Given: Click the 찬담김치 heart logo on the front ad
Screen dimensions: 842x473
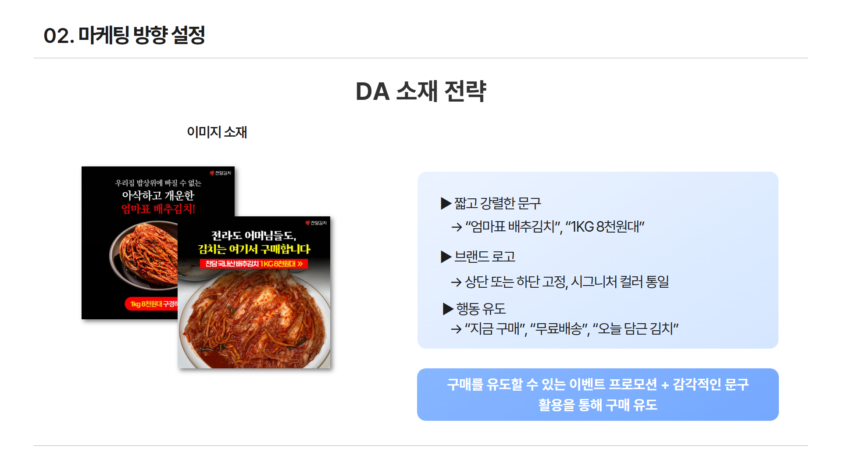Looking at the screenshot, I should click(x=316, y=223).
